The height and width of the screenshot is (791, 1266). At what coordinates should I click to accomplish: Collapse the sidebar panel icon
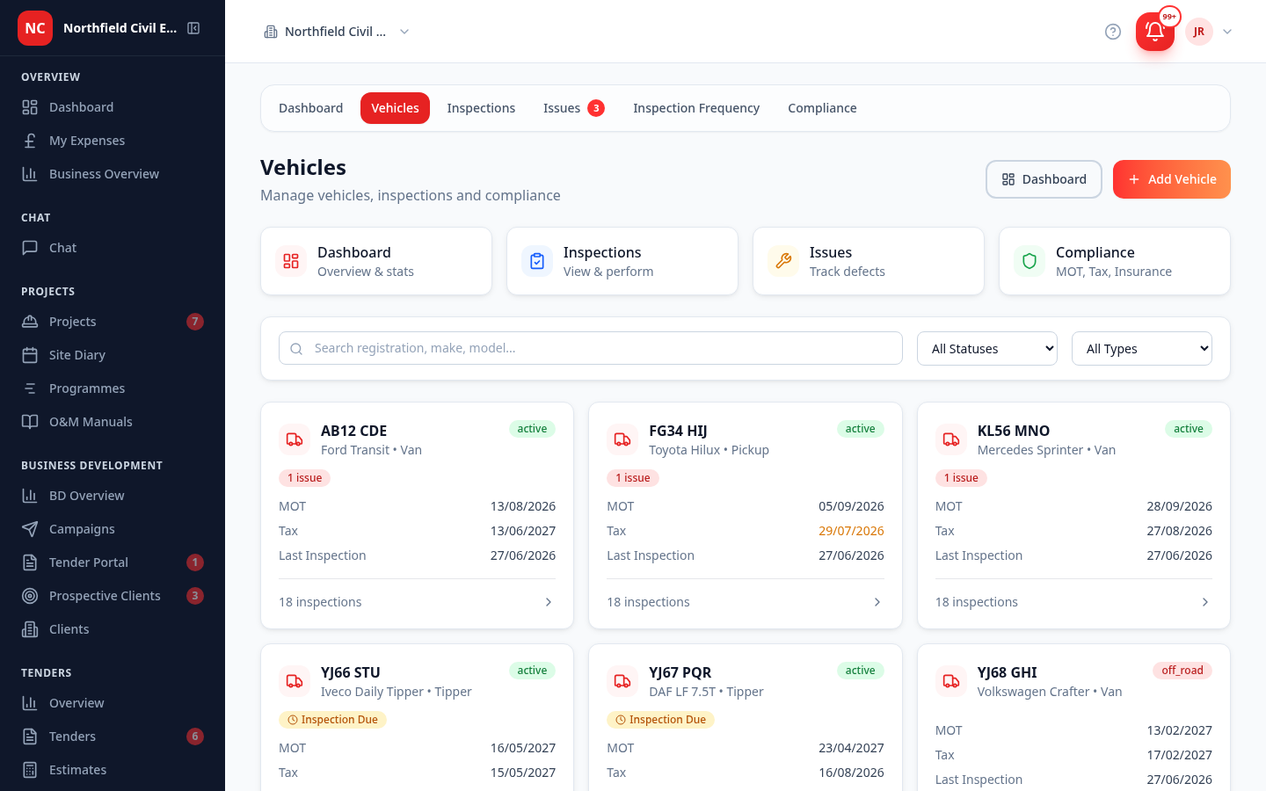(193, 28)
